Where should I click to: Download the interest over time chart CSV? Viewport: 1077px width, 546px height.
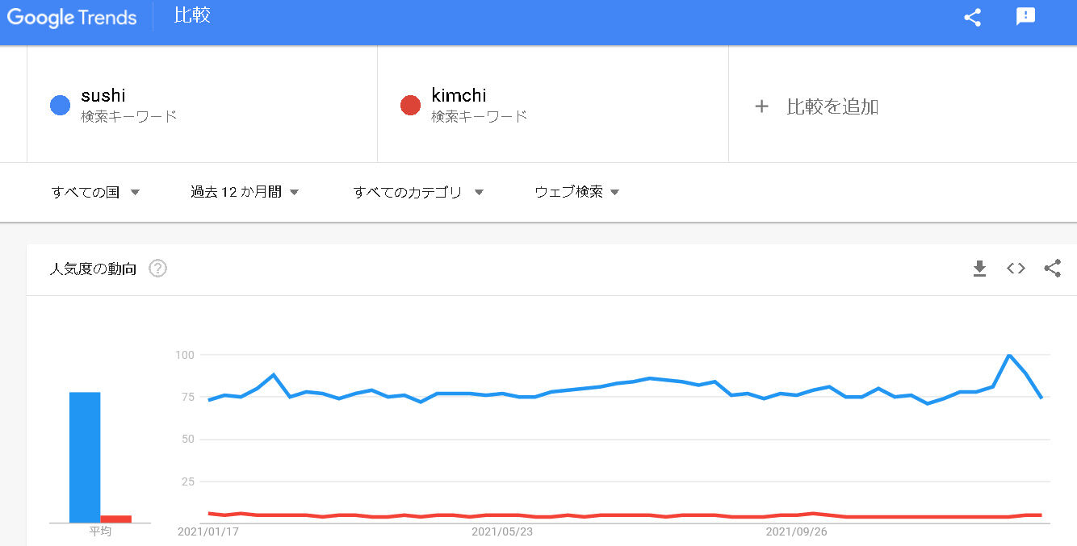pyautogui.click(x=979, y=269)
